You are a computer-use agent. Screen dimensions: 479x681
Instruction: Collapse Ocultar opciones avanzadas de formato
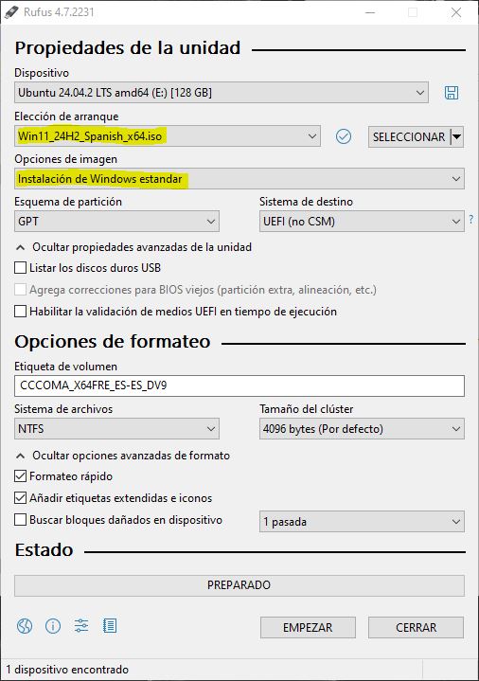(x=123, y=456)
